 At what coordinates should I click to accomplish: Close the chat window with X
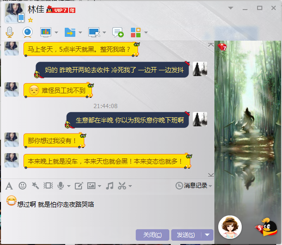click(x=273, y=8)
